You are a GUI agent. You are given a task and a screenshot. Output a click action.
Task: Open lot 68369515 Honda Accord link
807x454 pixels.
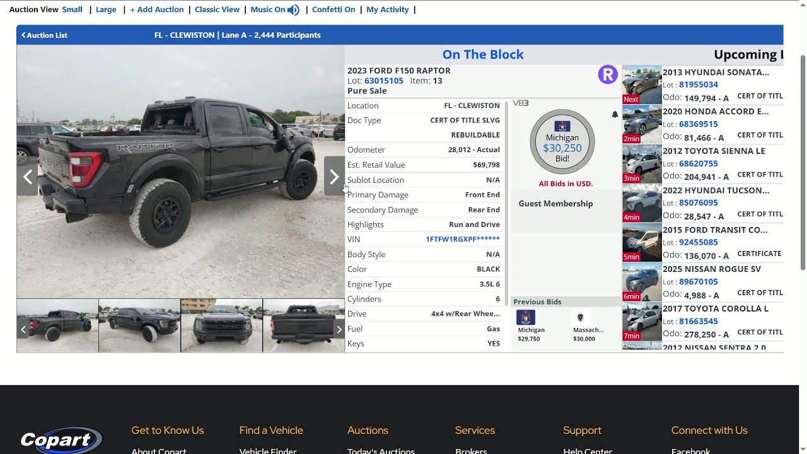point(699,124)
